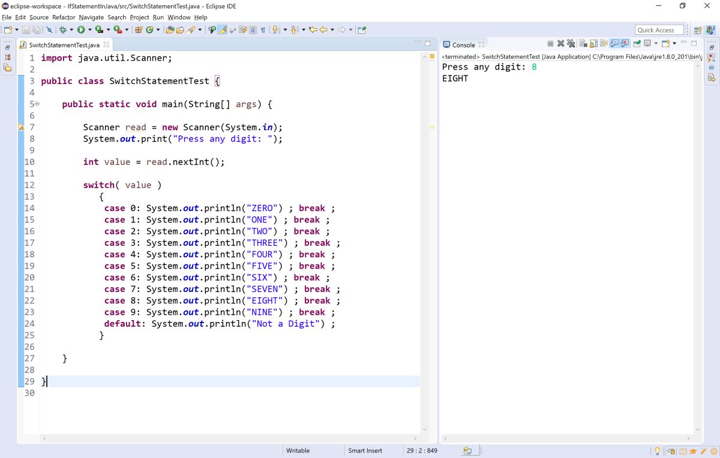The width and height of the screenshot is (720, 458).
Task: Open the Forward history dropdown arrow
Action: click(350, 30)
